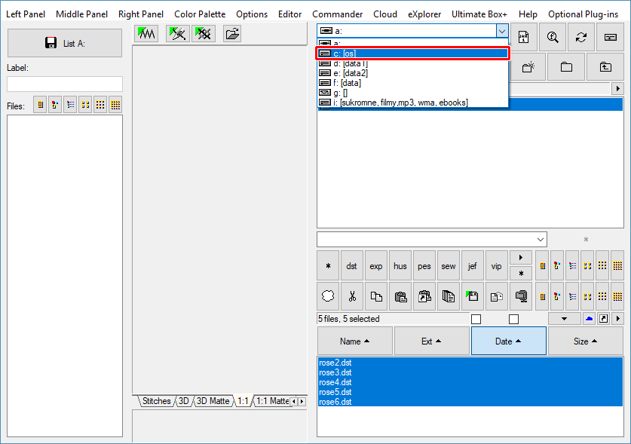Screen dimensions: 631x444
Task: Click the up-one-folder icon
Action: pyautogui.click(x=605, y=67)
